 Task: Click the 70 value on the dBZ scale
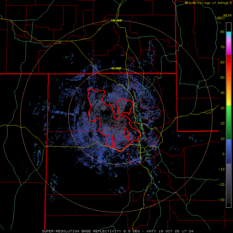point(222,47)
